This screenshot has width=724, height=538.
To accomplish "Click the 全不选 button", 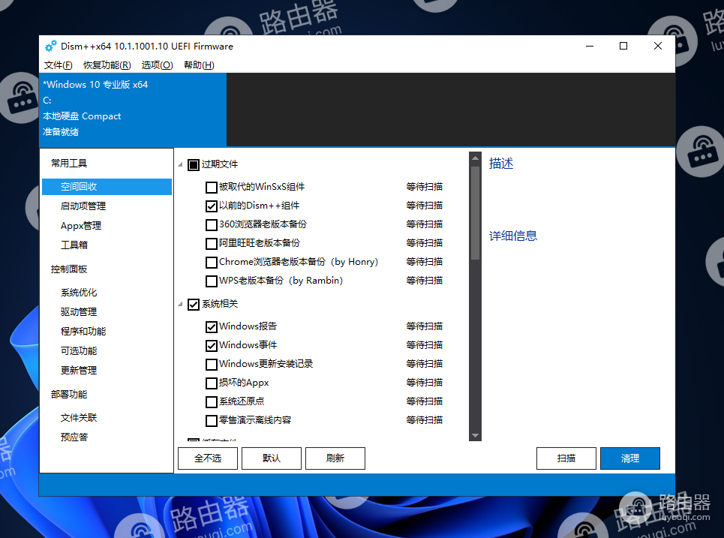I will [208, 458].
